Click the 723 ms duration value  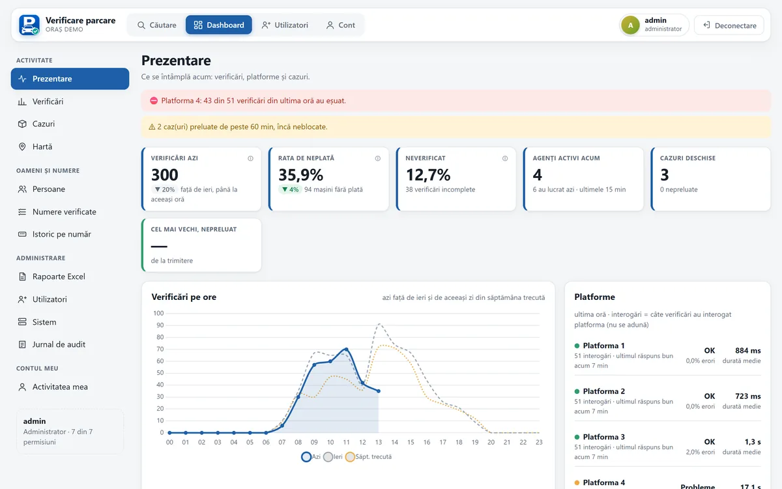[x=747, y=396]
